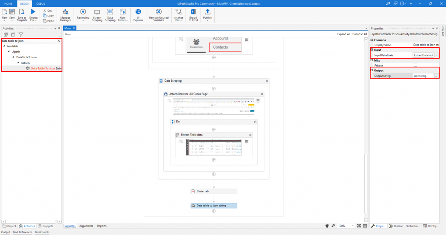This screenshot has height=235, width=446.
Task: Launch Data Scraping wizard
Action: click(x=110, y=15)
